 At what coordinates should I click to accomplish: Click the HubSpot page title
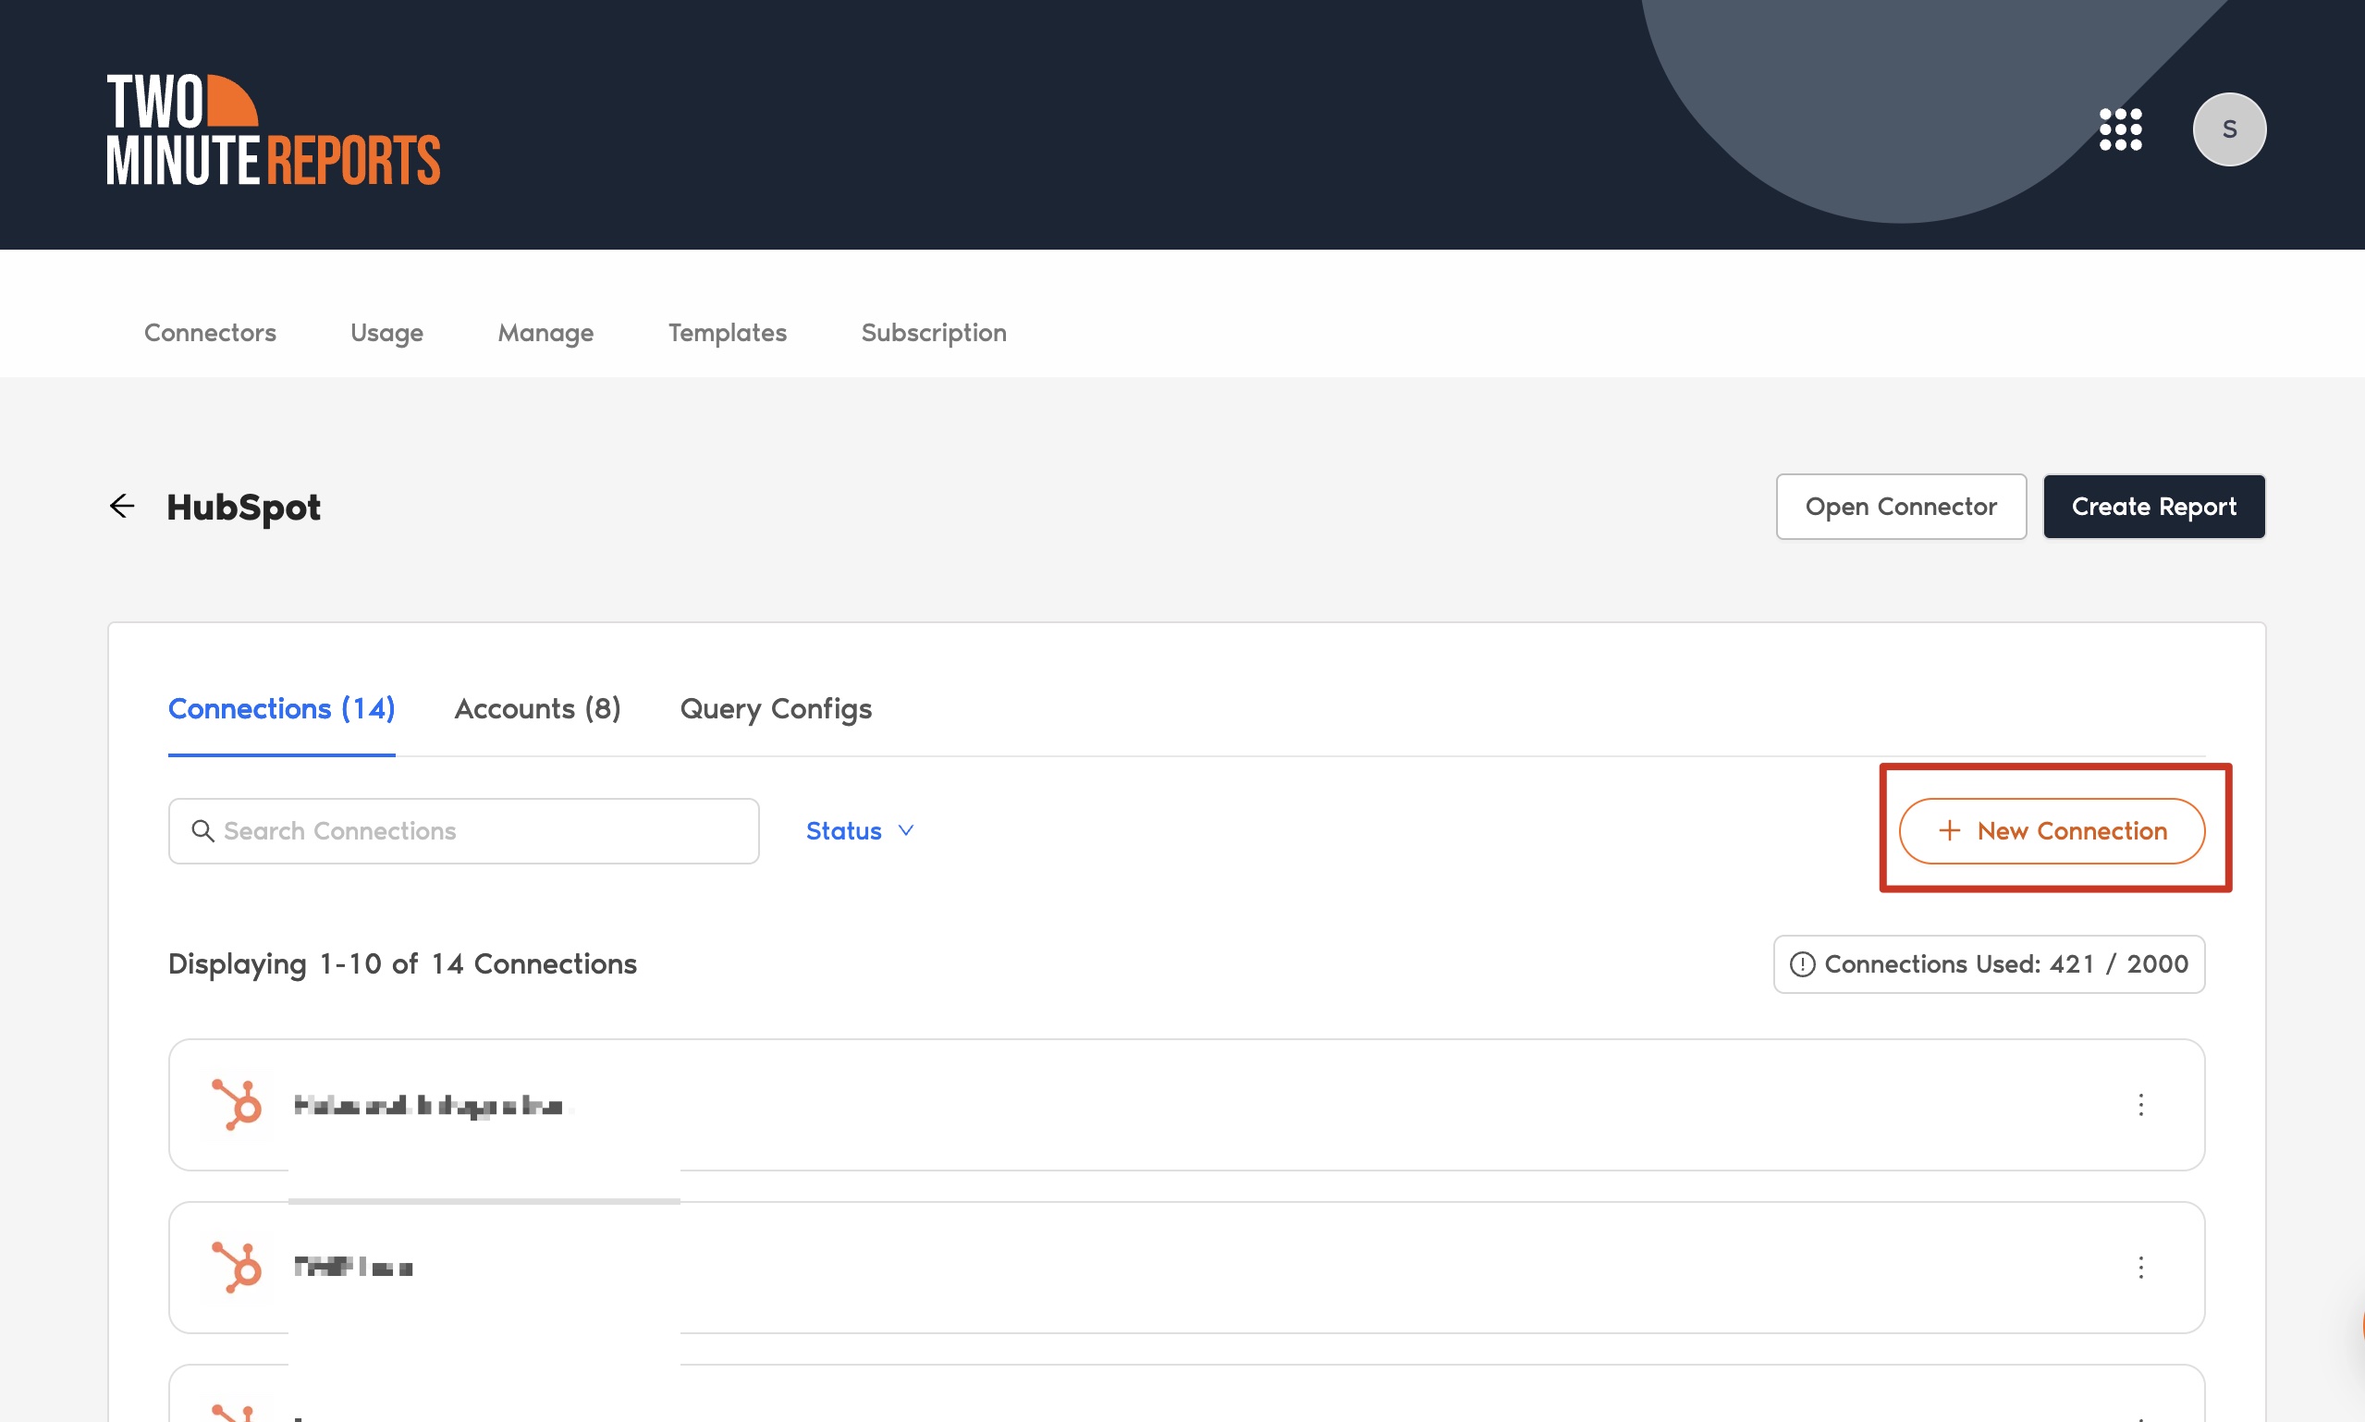click(x=243, y=507)
